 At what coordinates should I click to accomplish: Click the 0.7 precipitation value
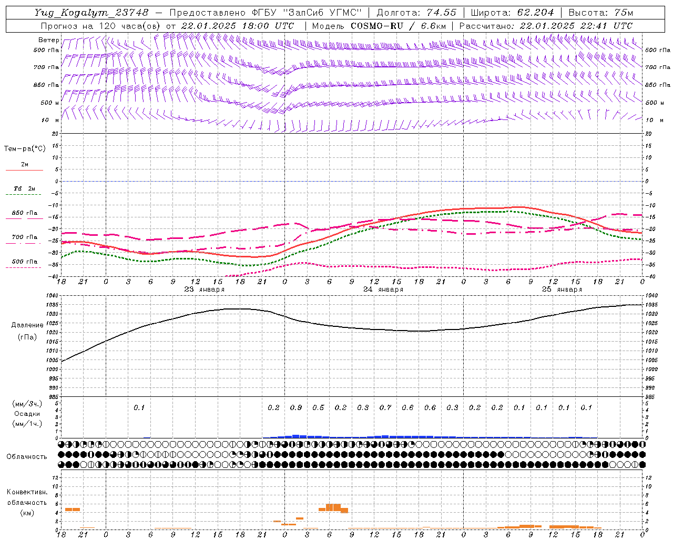tap(385, 407)
